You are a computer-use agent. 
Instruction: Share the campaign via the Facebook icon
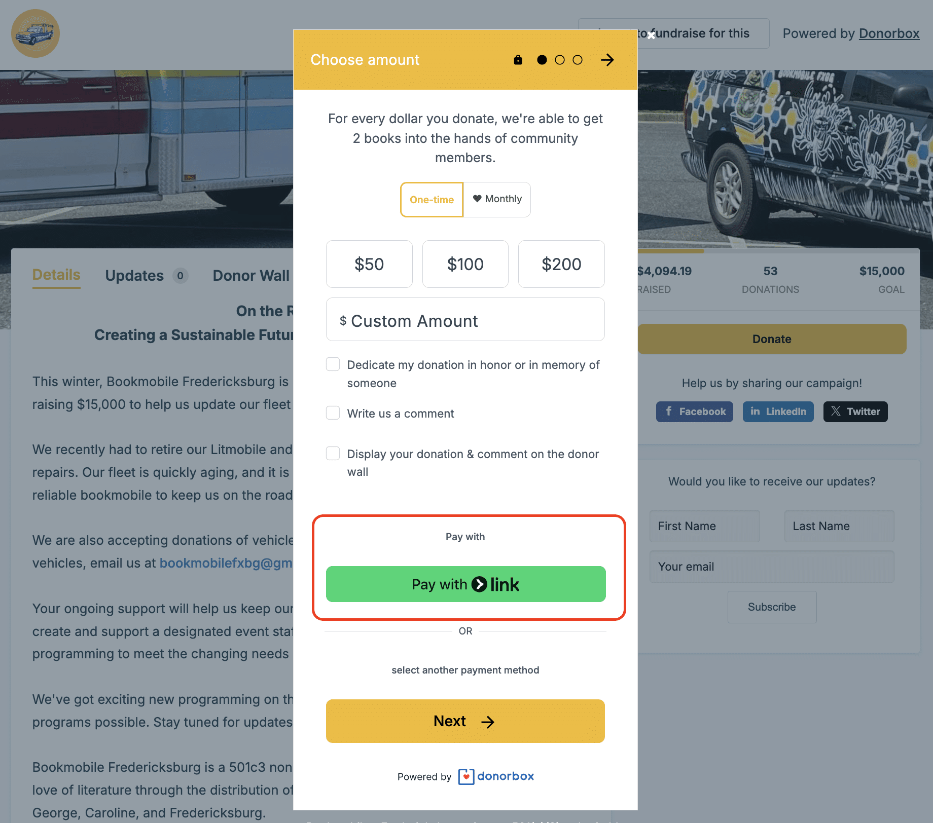tap(668, 411)
